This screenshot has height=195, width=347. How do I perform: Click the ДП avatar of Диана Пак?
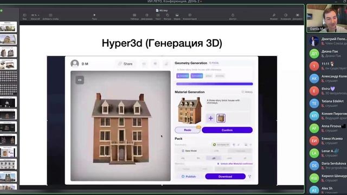(x=314, y=54)
